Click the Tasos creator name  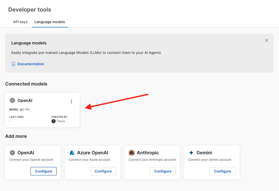click(x=61, y=121)
